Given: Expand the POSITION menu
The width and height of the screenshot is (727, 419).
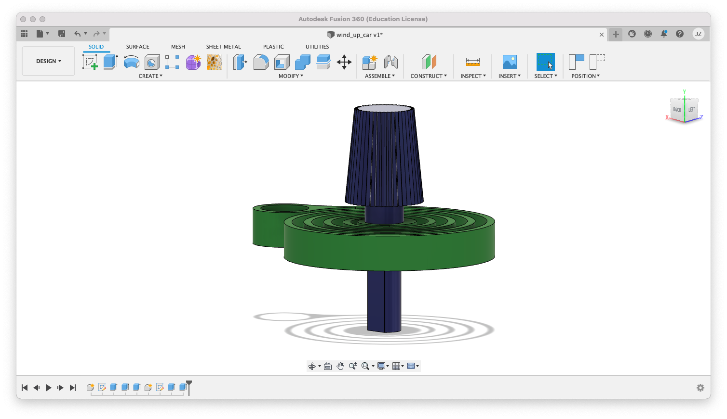Looking at the screenshot, I should (586, 76).
